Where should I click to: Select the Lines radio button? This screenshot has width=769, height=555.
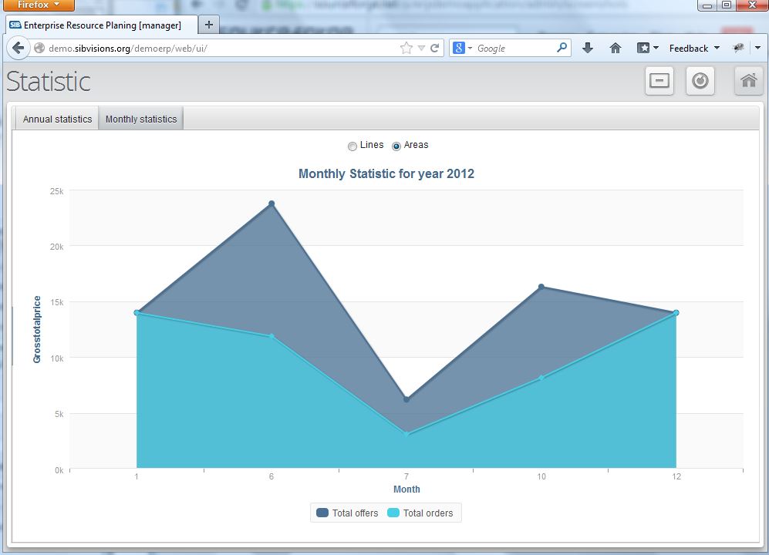coord(352,146)
